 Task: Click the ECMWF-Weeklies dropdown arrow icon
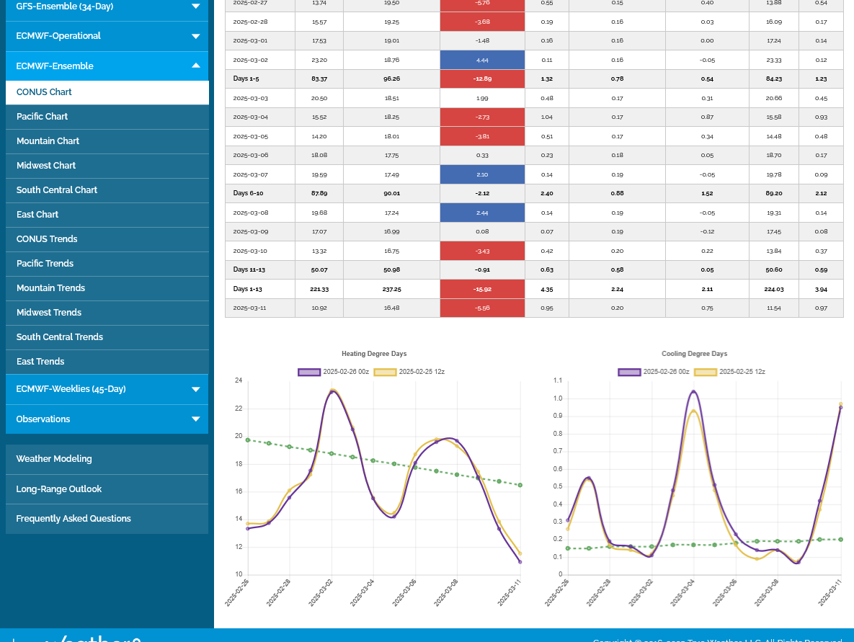click(195, 389)
